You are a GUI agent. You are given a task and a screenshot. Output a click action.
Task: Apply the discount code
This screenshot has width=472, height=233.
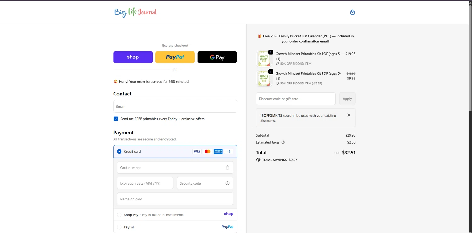pos(347,99)
